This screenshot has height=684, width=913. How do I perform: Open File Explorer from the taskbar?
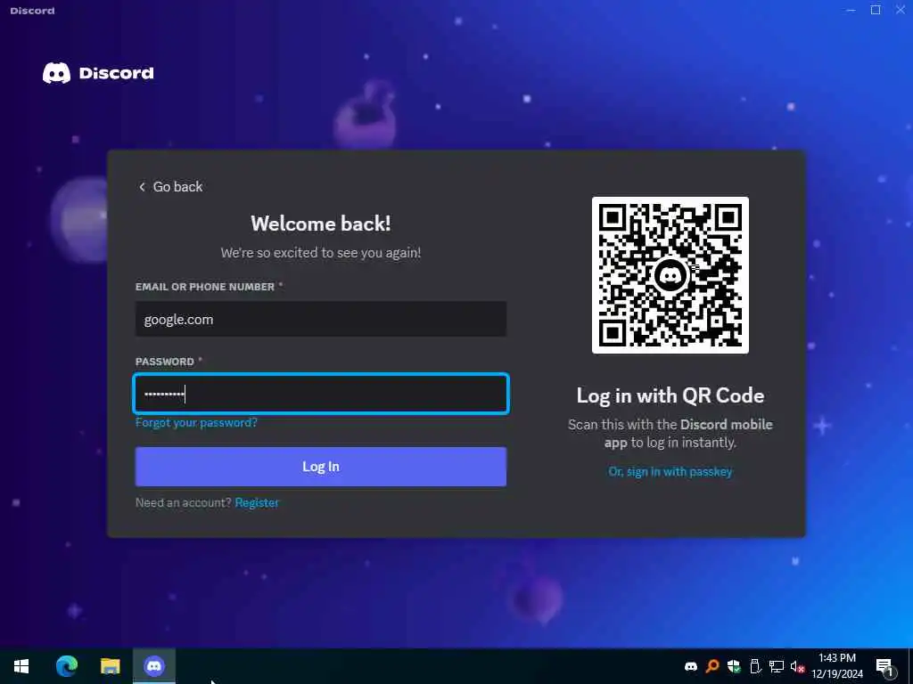pos(110,666)
